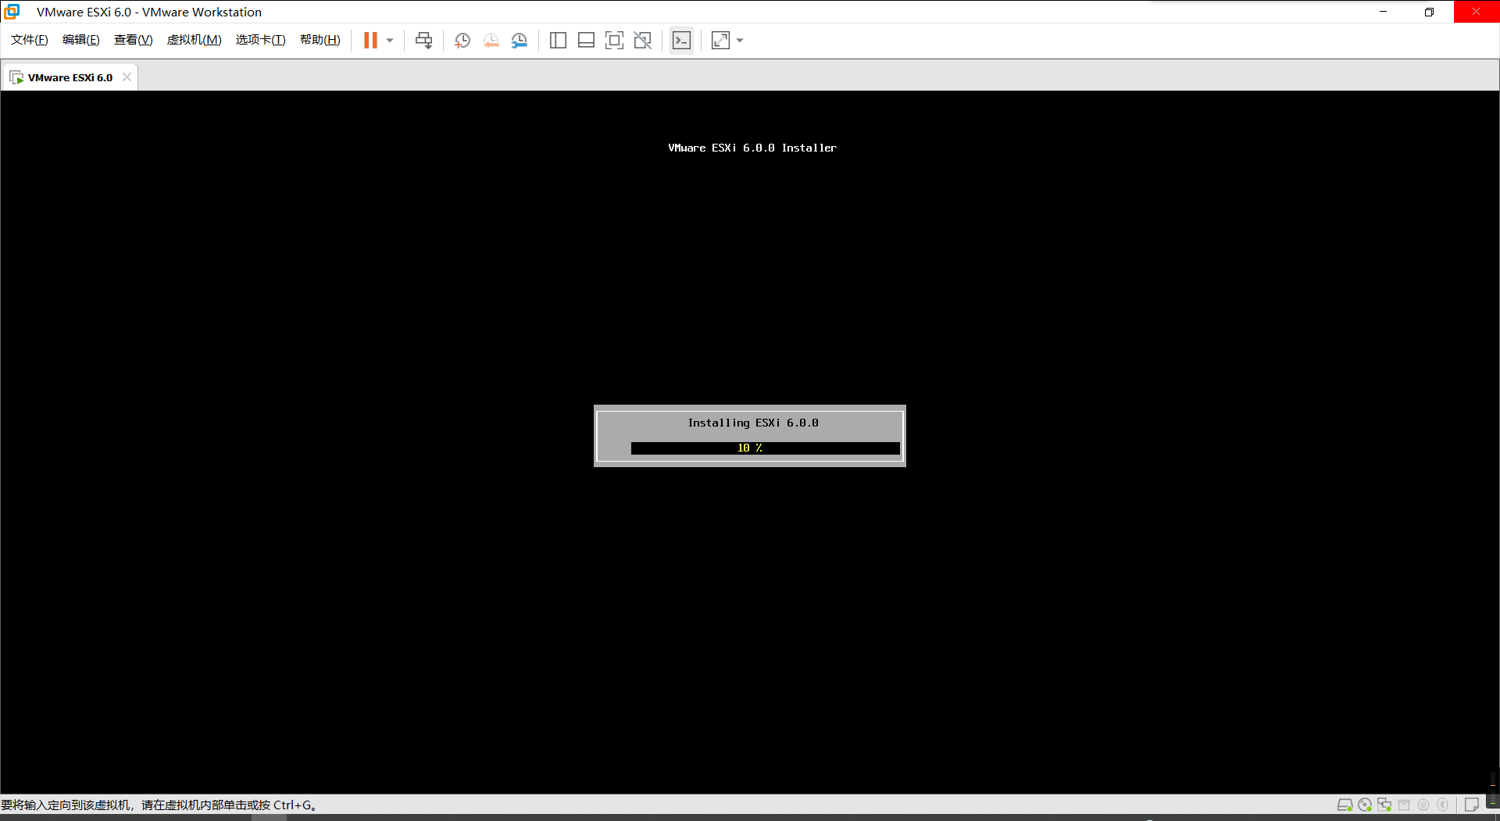This screenshot has height=821, width=1500.
Task: Click the Ctrl+G input hint status text
Action: (x=159, y=805)
